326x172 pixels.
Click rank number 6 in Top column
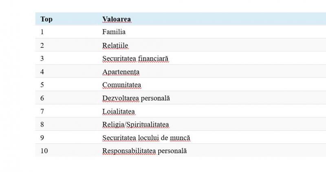tap(42, 98)
